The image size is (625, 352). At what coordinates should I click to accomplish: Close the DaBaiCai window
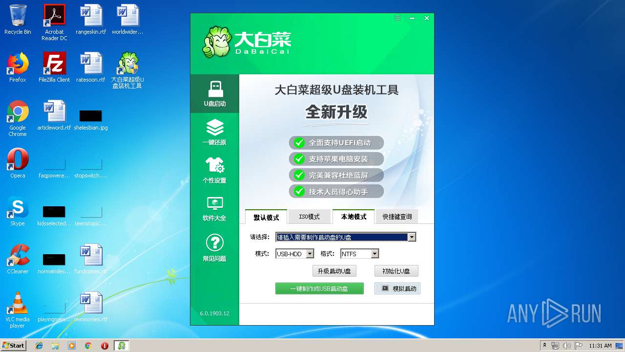pyautogui.click(x=426, y=18)
